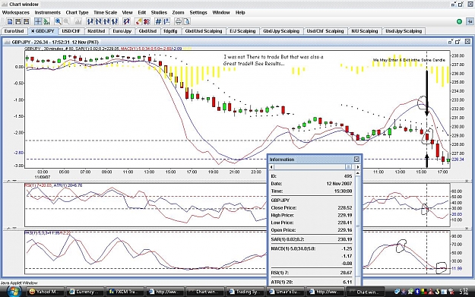Click the Open Price value 229.16
This screenshot has width=475, height=297.
[x=345, y=230]
